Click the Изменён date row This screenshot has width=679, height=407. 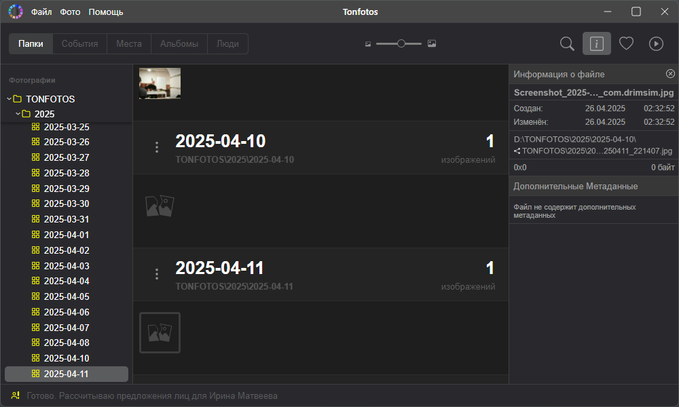pyautogui.click(x=593, y=122)
